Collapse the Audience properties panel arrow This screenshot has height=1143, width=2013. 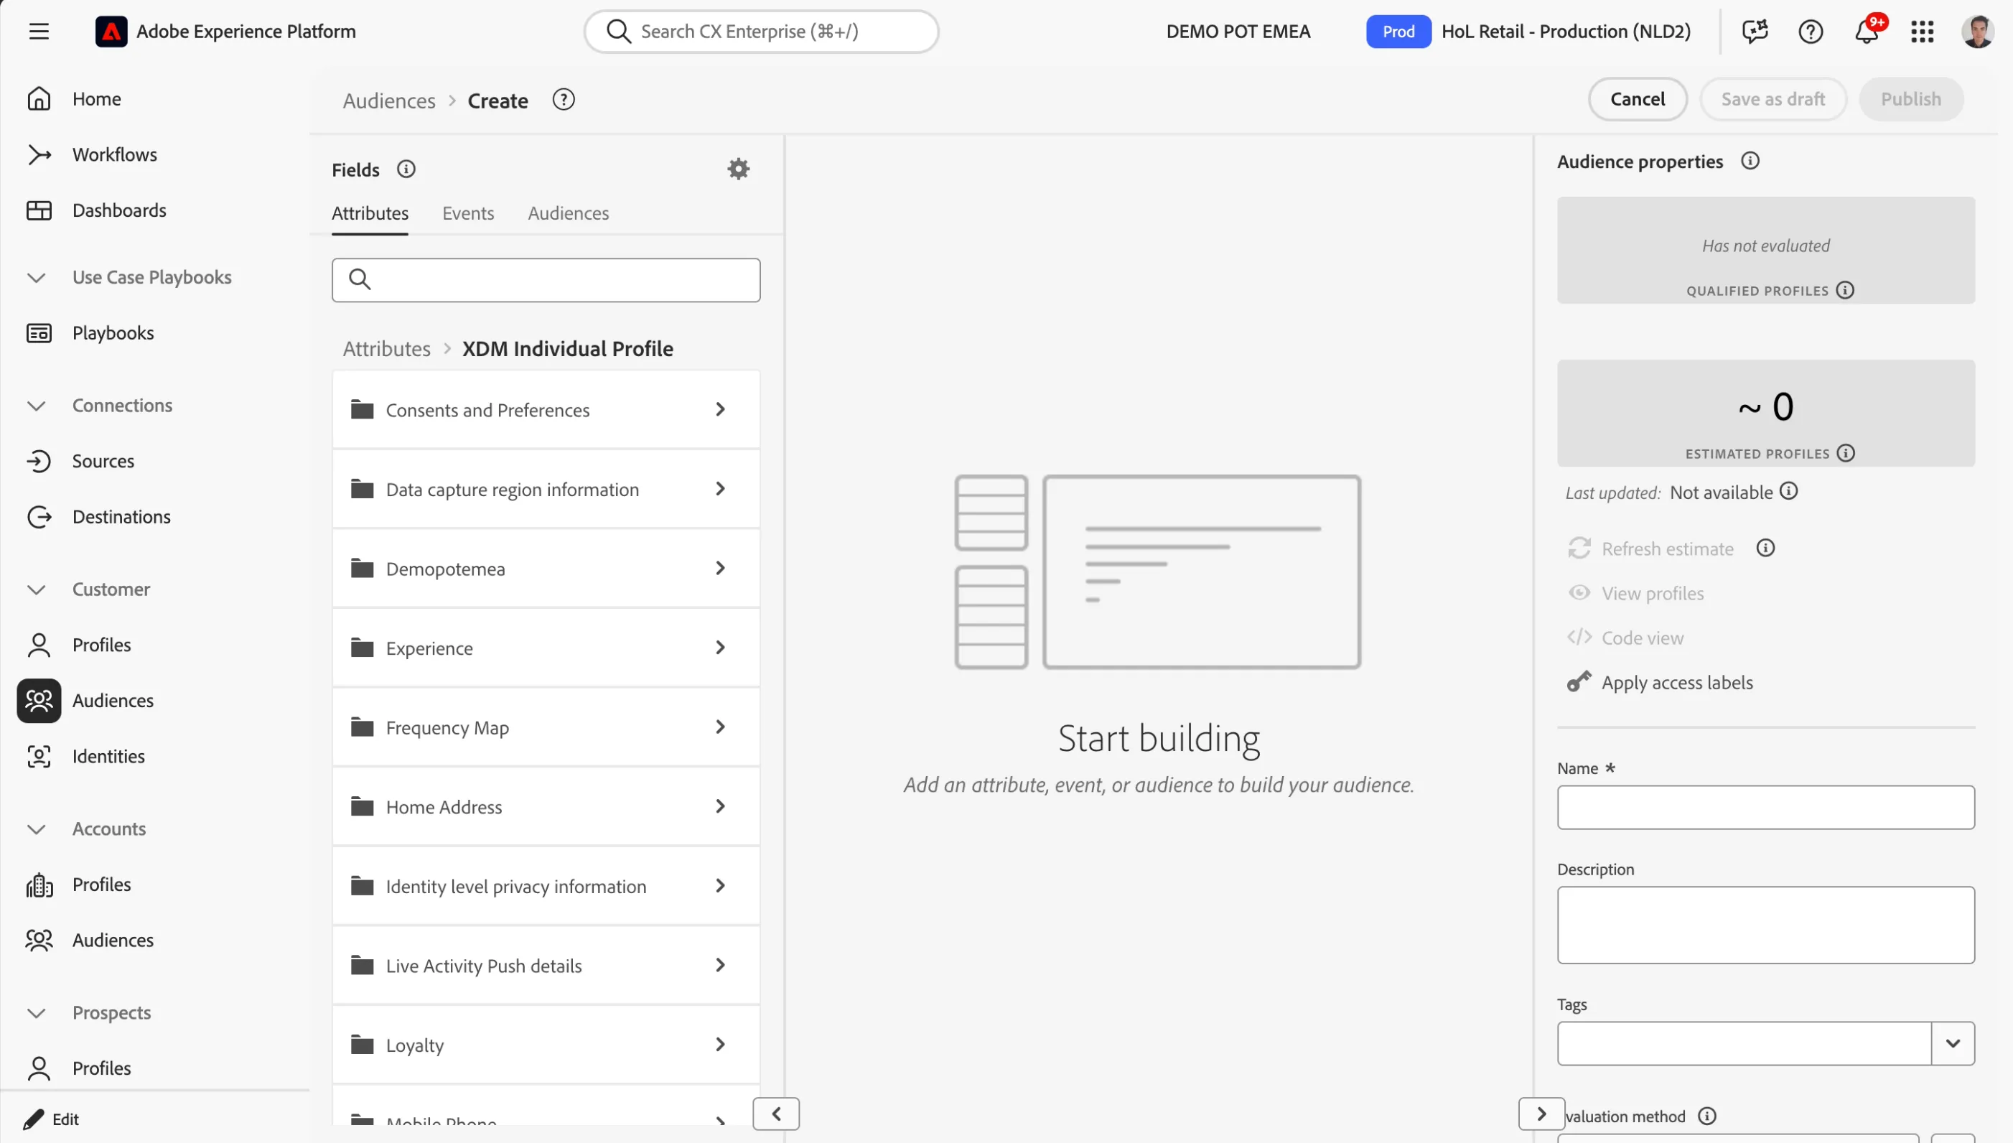(1541, 1113)
